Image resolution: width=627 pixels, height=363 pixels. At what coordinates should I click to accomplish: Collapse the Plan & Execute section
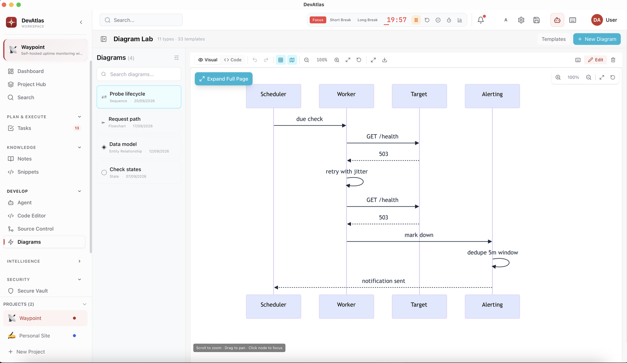(x=80, y=117)
